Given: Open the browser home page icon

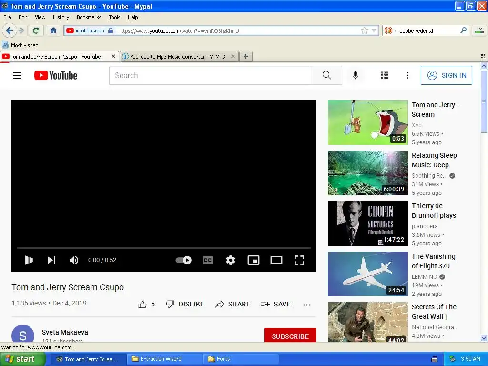Looking at the screenshot, I should (x=53, y=30).
